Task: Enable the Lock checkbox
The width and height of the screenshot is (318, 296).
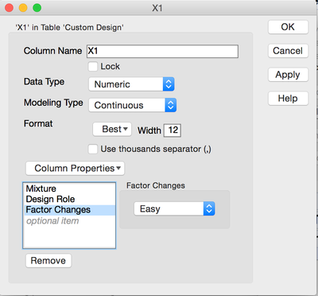Action: tap(93, 66)
